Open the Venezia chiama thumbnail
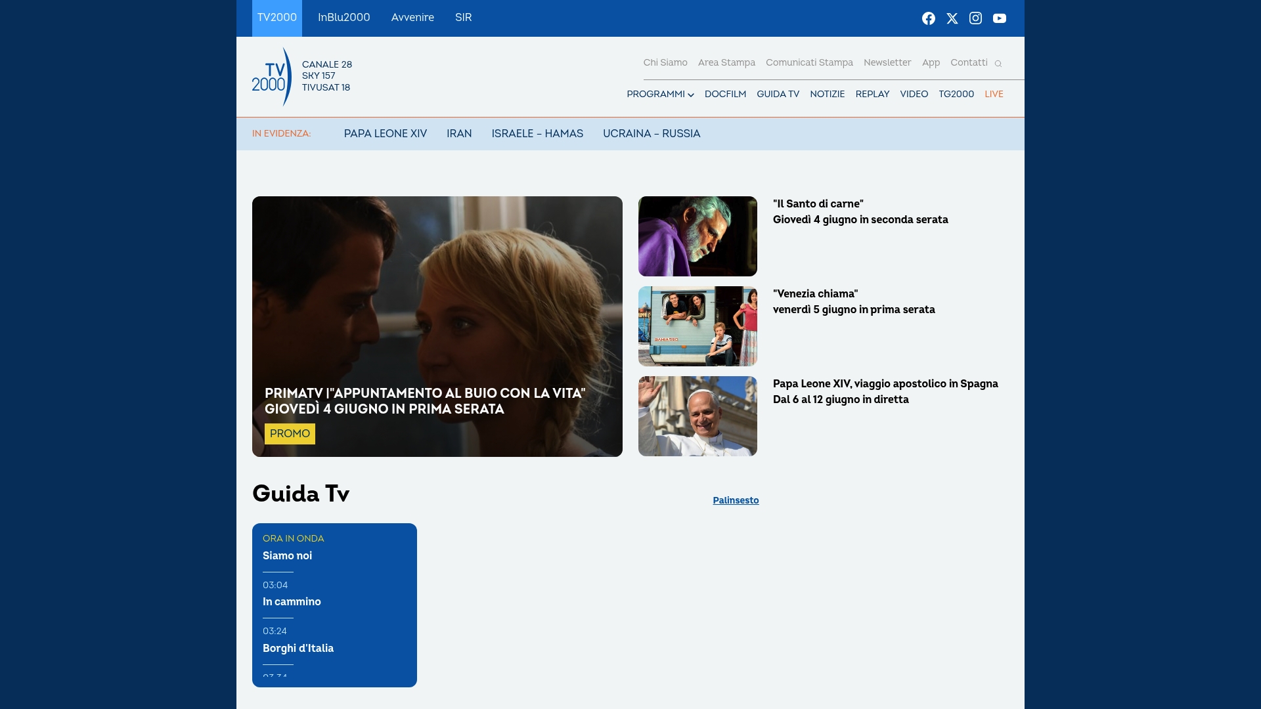This screenshot has width=1261, height=709. pos(697,326)
